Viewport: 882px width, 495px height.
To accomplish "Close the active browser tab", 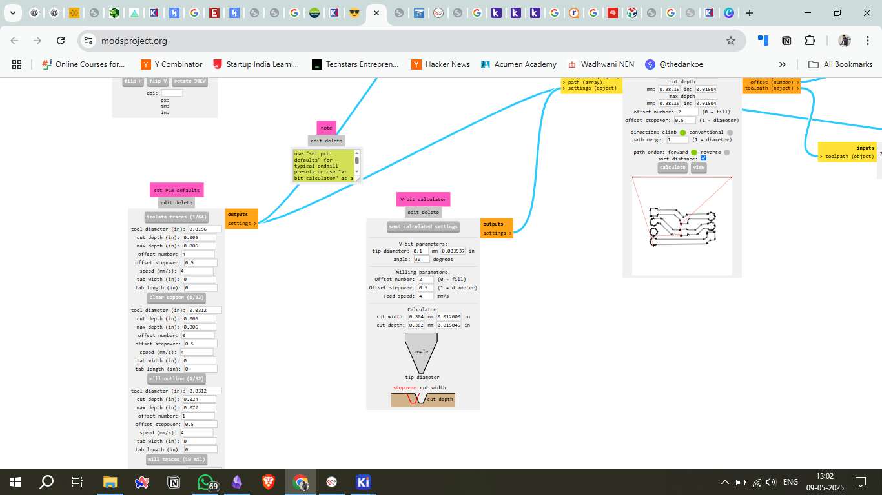I will [x=376, y=13].
